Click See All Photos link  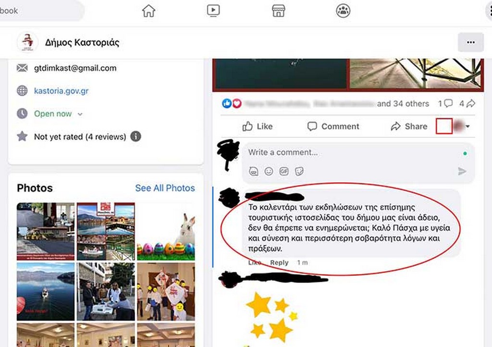pyautogui.click(x=165, y=188)
